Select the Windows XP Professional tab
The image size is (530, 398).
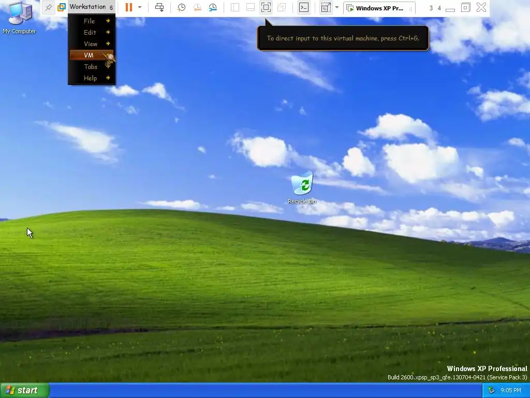coord(379,8)
